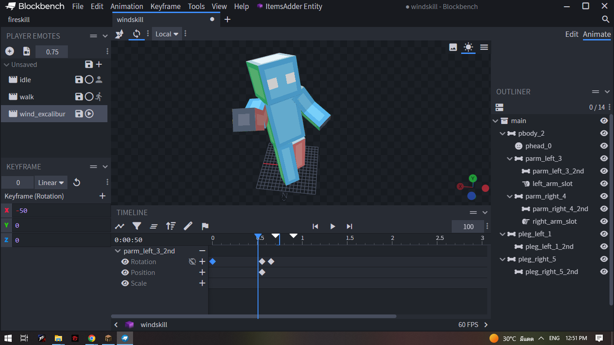The height and width of the screenshot is (345, 614).
Task: Switch to the Edit mode tab
Action: (572, 34)
